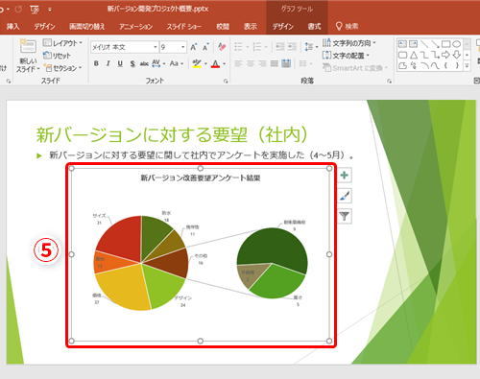Open the columns menu
Viewport: 480px width, 379px height.
tap(305, 63)
